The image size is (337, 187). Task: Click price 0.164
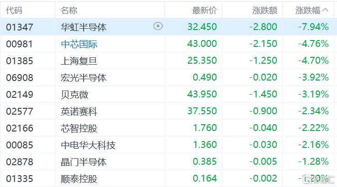pyautogui.click(x=205, y=178)
